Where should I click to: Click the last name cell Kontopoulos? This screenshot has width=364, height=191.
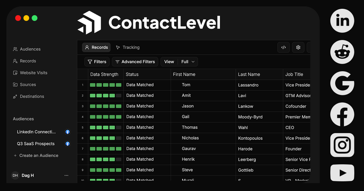tap(250, 138)
